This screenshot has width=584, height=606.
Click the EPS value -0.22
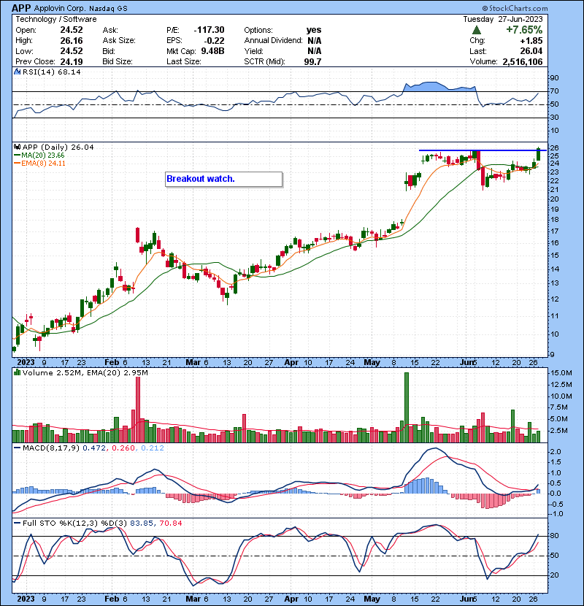pyautogui.click(x=214, y=41)
